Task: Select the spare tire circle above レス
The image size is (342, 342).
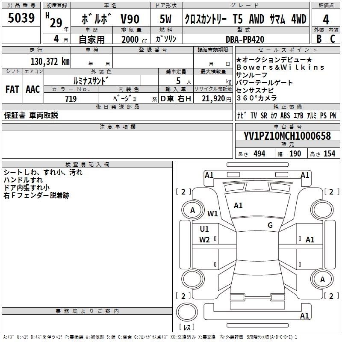Action: 188,313
